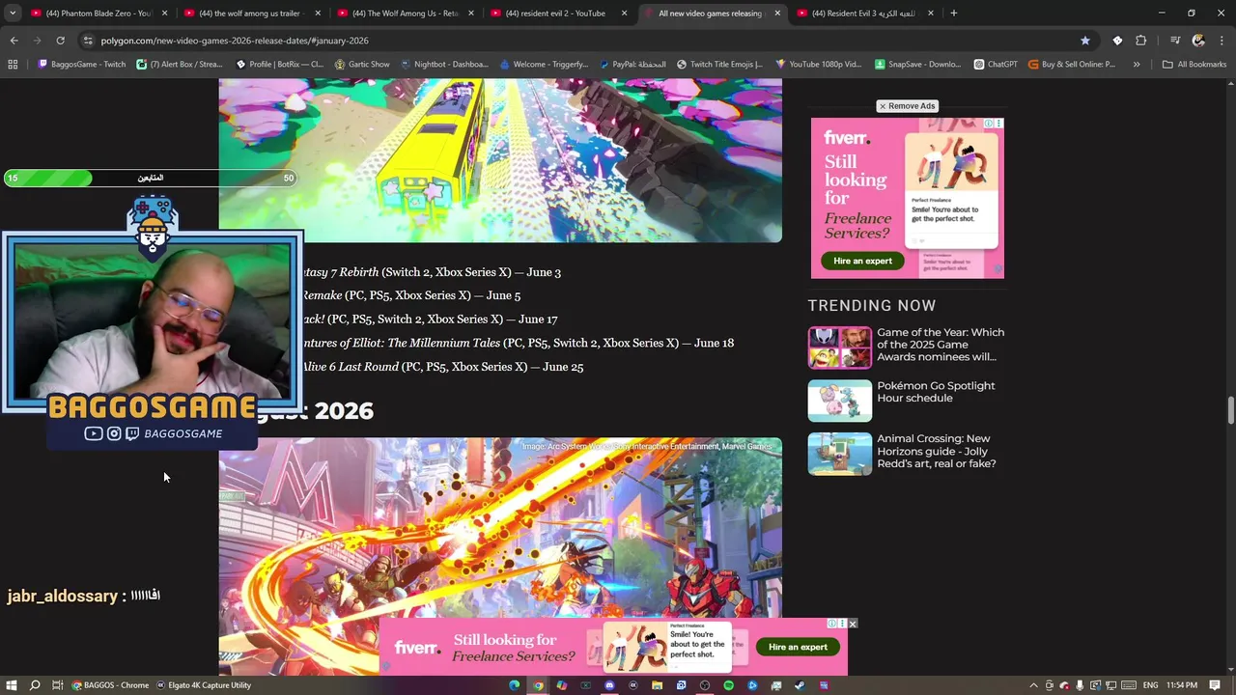Image resolution: width=1236 pixels, height=695 pixels.
Task: Open BaggosGame - Twitch bookmark
Action: pos(81,65)
